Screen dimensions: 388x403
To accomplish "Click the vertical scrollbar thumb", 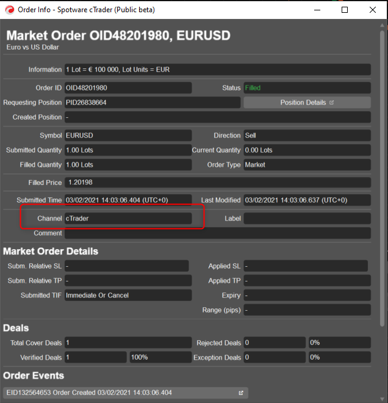I will coord(382,178).
